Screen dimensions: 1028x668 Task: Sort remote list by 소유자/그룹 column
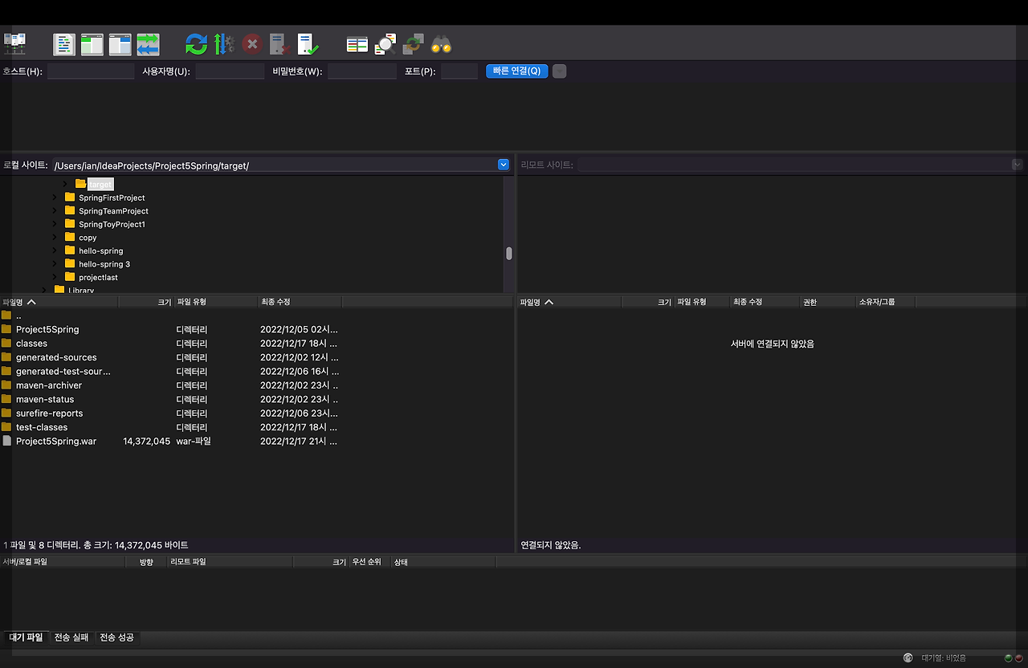(886, 302)
